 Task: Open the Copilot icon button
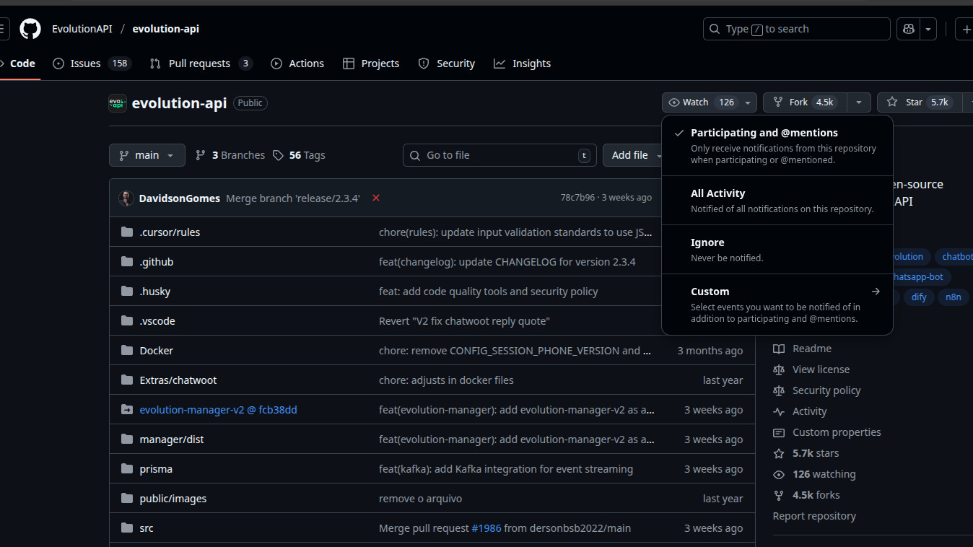pos(909,29)
